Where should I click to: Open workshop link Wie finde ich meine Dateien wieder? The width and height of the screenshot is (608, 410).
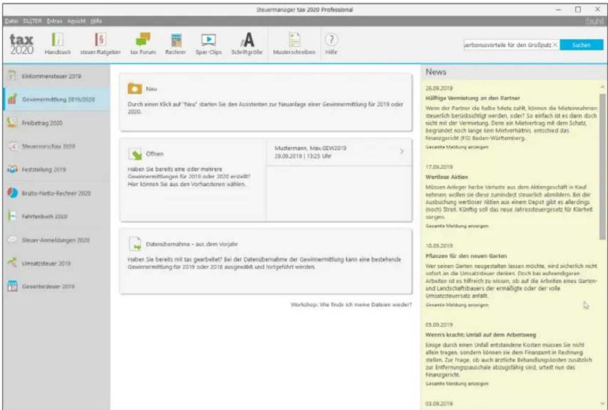pos(351,305)
